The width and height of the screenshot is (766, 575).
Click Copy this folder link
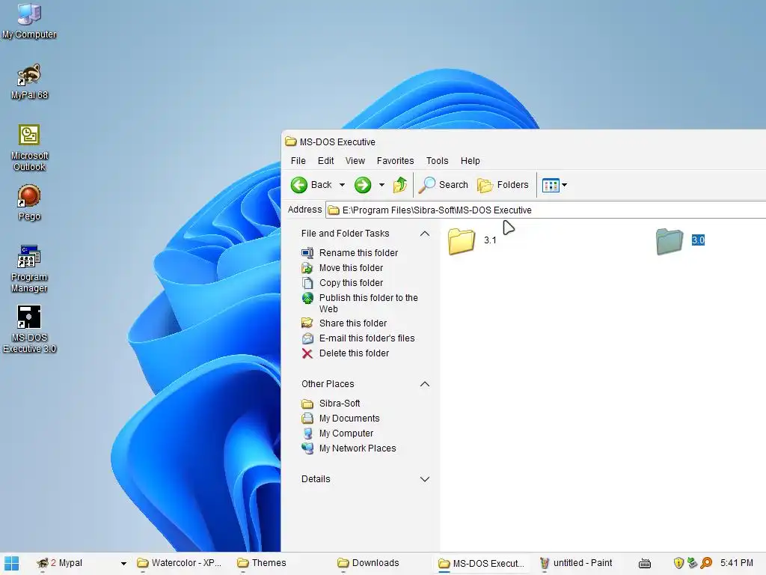point(351,282)
